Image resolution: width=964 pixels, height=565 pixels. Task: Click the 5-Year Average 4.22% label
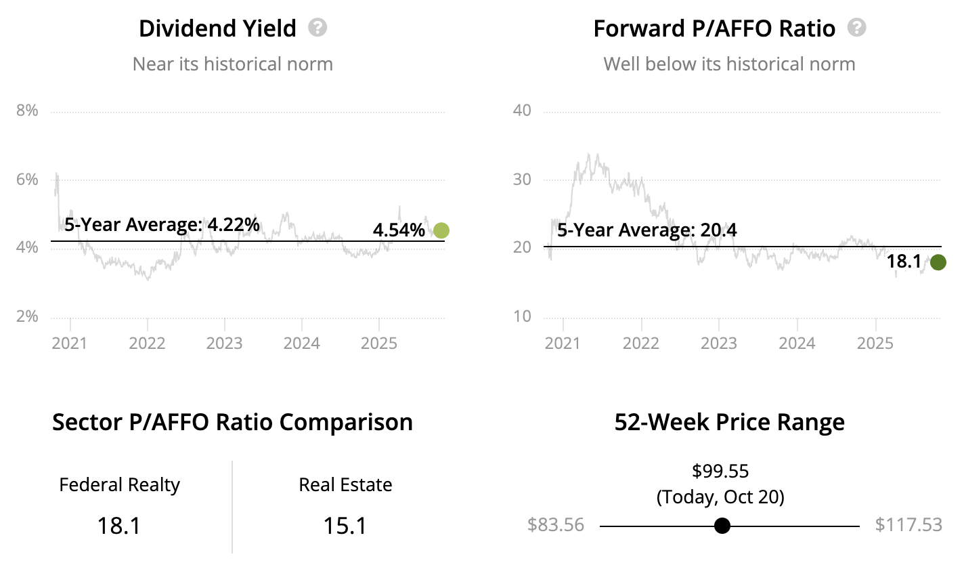[x=162, y=224]
